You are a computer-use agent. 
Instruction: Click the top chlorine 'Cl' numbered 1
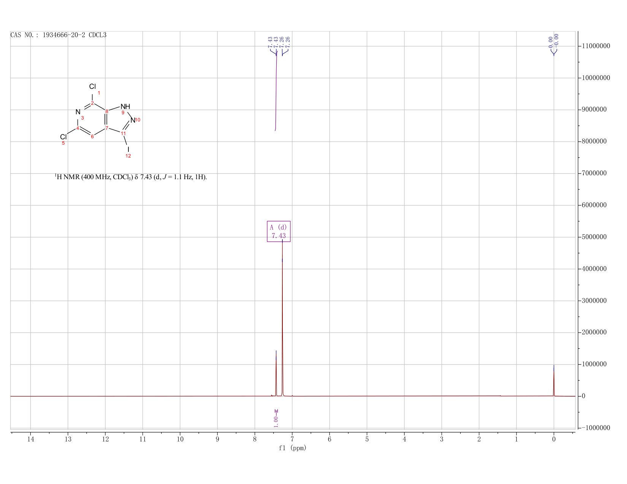click(x=92, y=87)
